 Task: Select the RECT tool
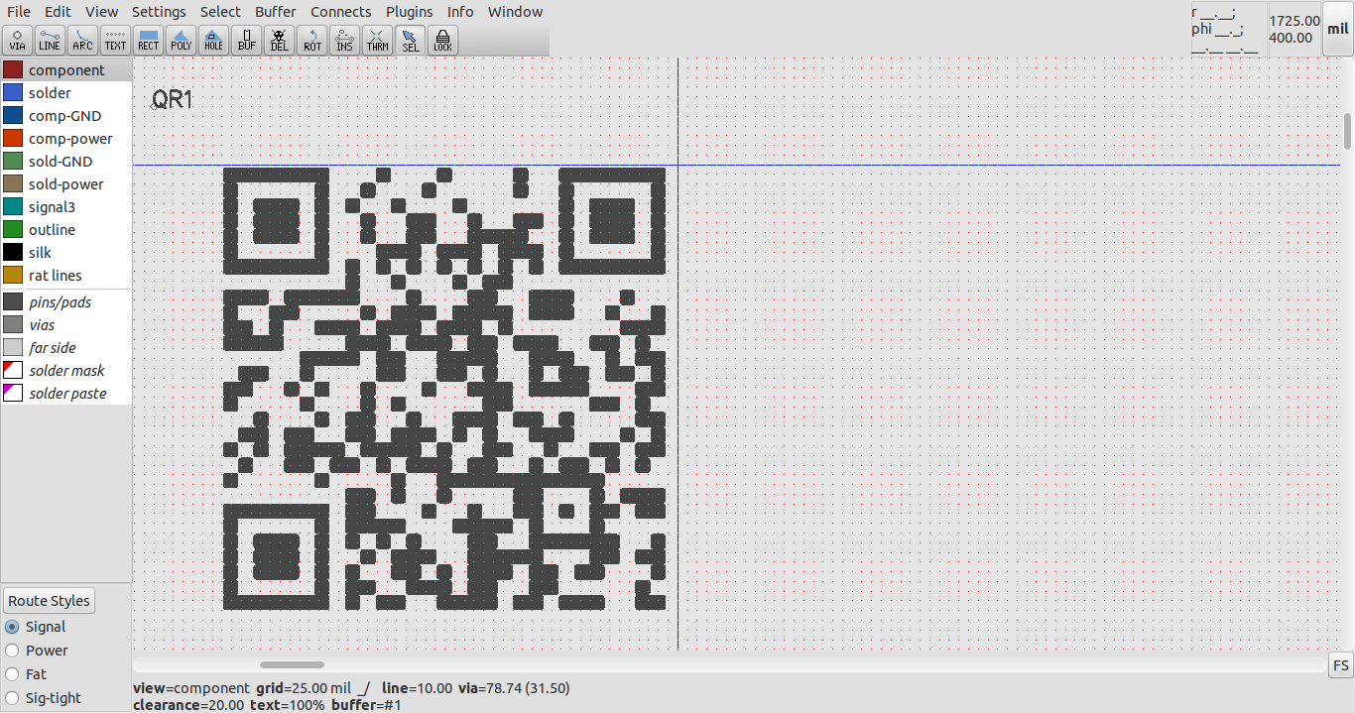148,40
